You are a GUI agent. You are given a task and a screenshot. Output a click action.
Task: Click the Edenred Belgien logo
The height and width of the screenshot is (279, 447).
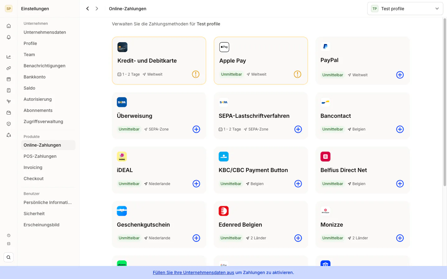[x=223, y=211]
